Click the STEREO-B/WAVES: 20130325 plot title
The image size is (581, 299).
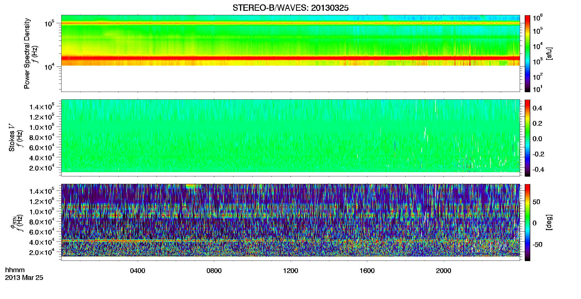pyautogui.click(x=290, y=8)
